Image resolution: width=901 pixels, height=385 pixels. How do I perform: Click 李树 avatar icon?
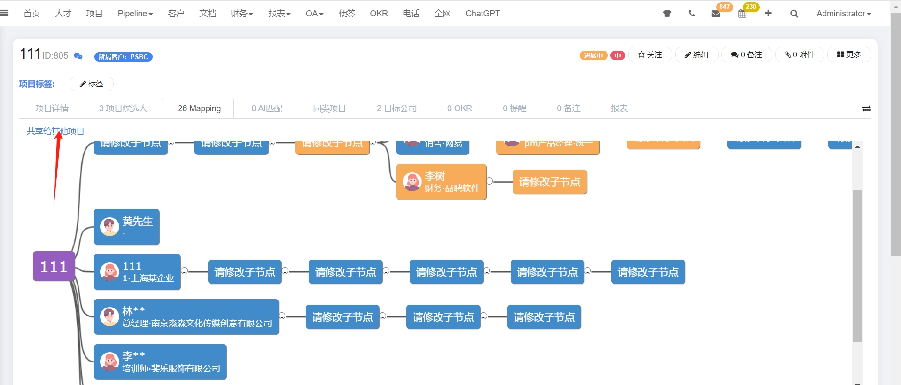tap(412, 182)
